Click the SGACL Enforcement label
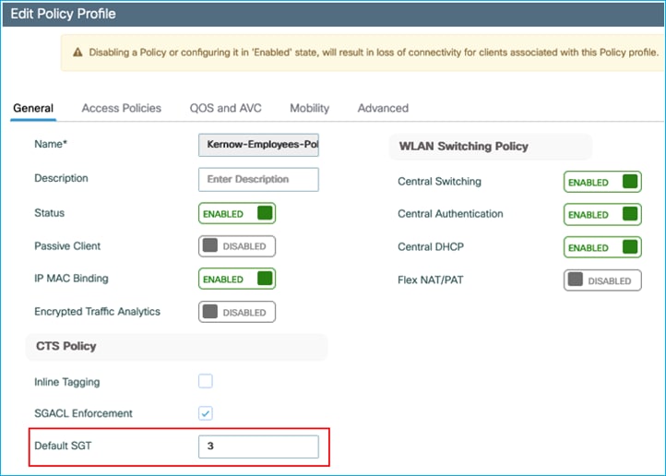 click(83, 413)
